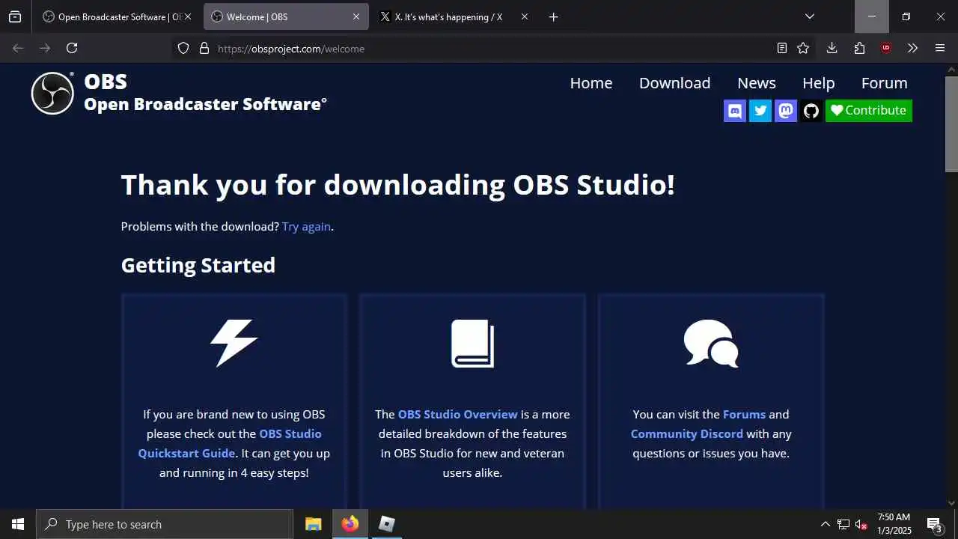The height and width of the screenshot is (539, 958).
Task: Open the News nav item
Action: coord(757,83)
